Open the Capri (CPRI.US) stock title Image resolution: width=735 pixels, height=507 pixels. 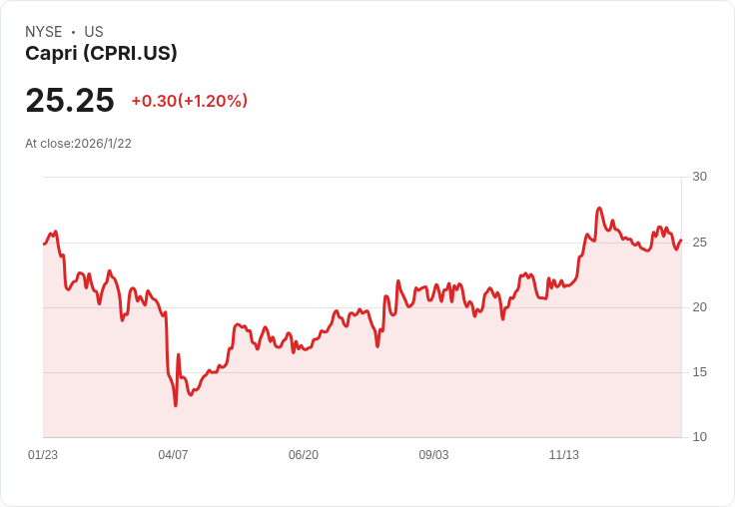101,54
